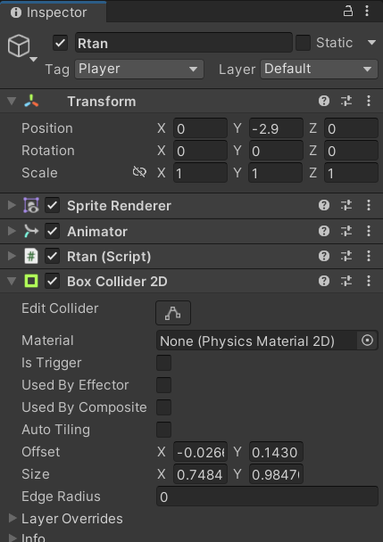
Task: Open Animator presets icon
Action: pos(346,231)
